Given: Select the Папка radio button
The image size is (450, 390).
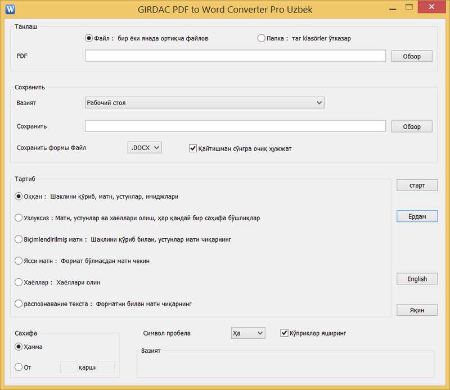Looking at the screenshot, I should pyautogui.click(x=261, y=38).
